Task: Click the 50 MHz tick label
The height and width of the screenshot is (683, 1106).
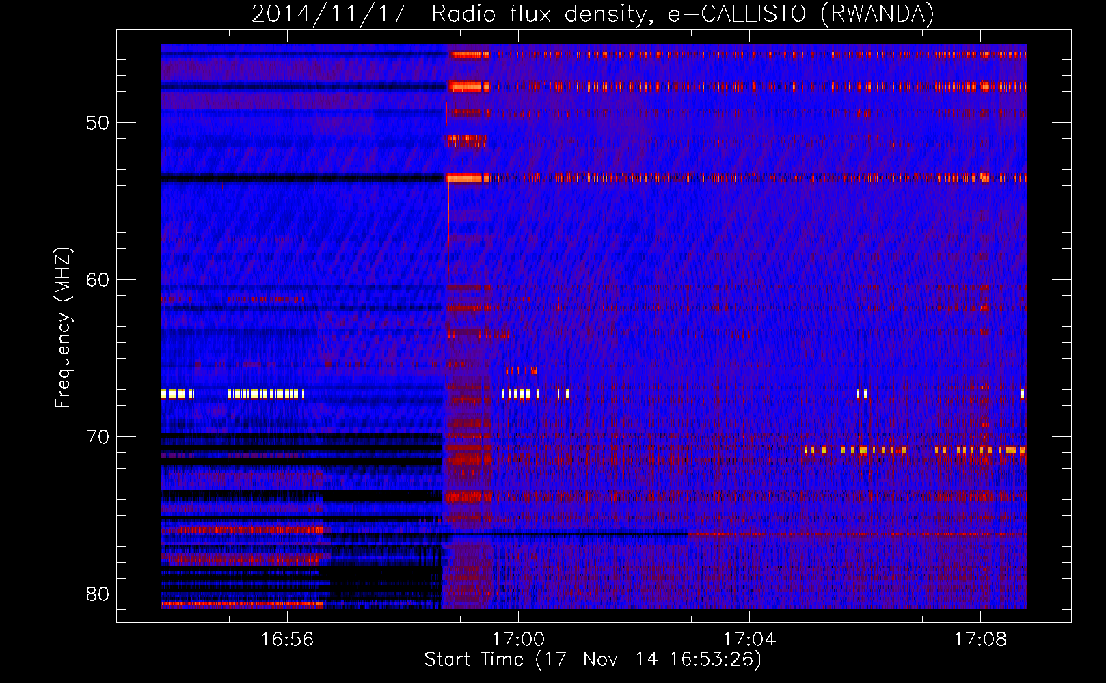Action: pos(98,123)
